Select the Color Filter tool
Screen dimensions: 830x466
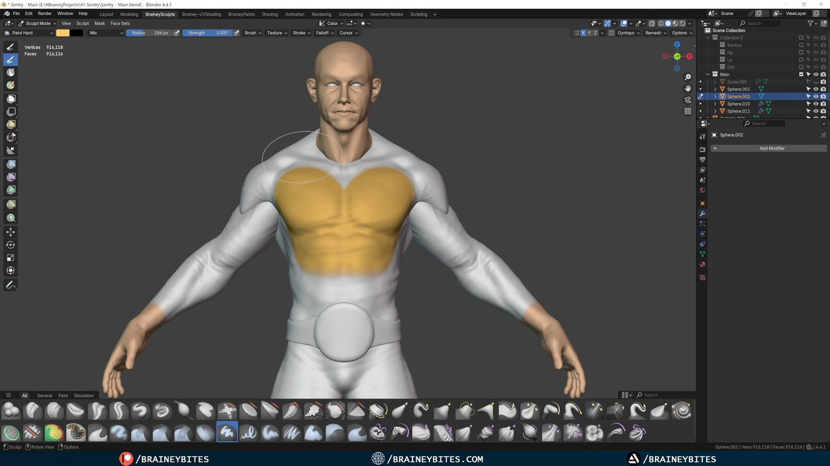tap(10, 190)
